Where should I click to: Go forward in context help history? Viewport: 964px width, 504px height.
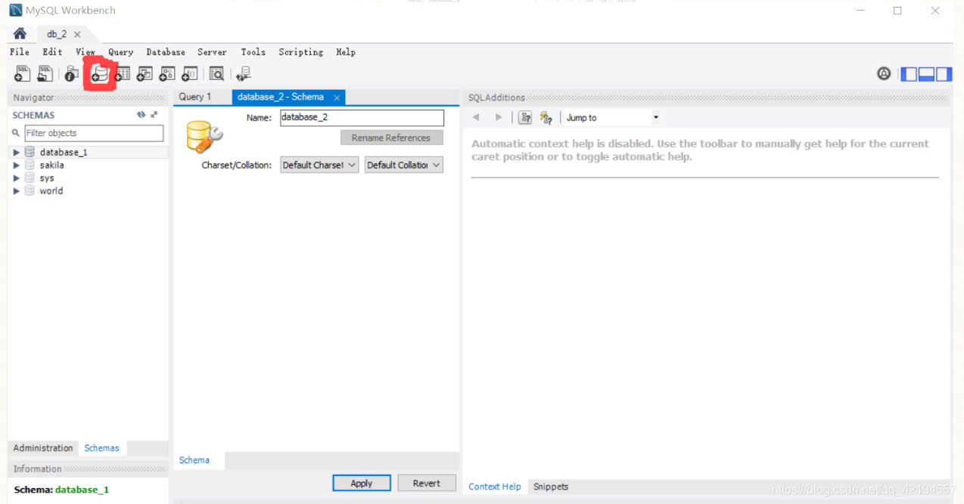pos(498,117)
